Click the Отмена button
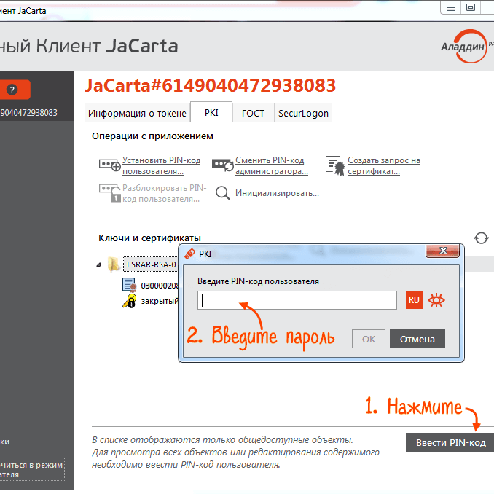The image size is (494, 494). tap(417, 339)
